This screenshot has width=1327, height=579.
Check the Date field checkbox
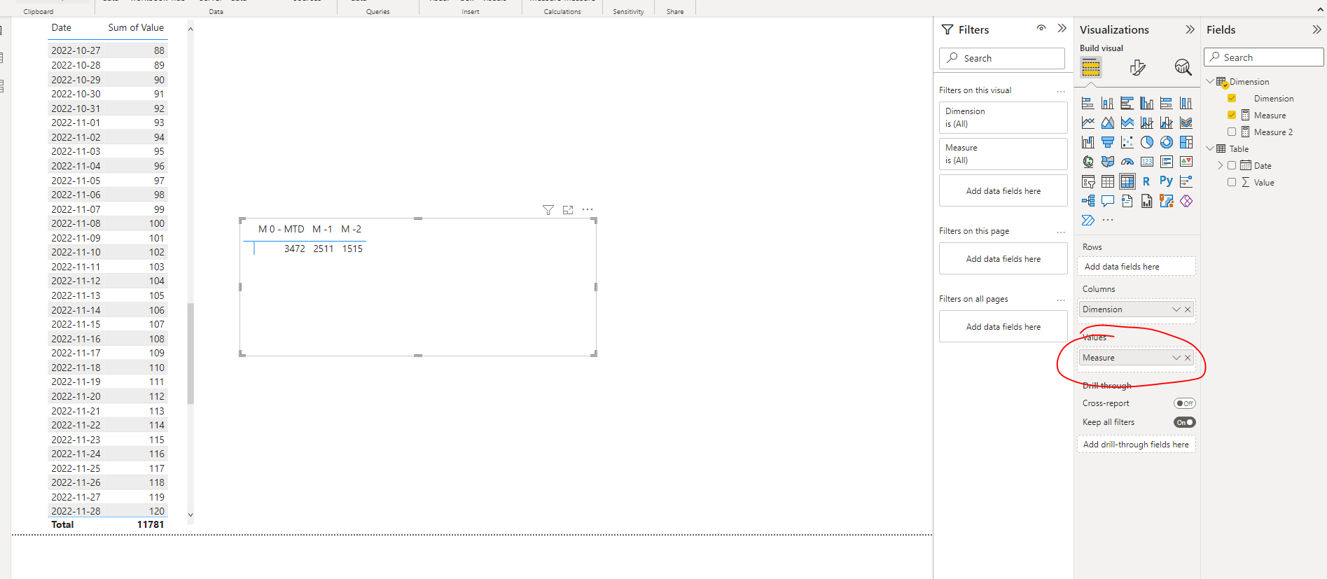pos(1232,165)
